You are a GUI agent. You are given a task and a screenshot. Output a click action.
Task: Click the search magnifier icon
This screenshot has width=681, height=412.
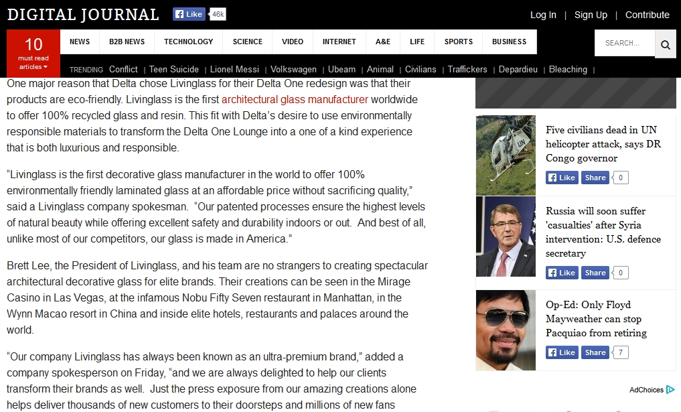[666, 44]
